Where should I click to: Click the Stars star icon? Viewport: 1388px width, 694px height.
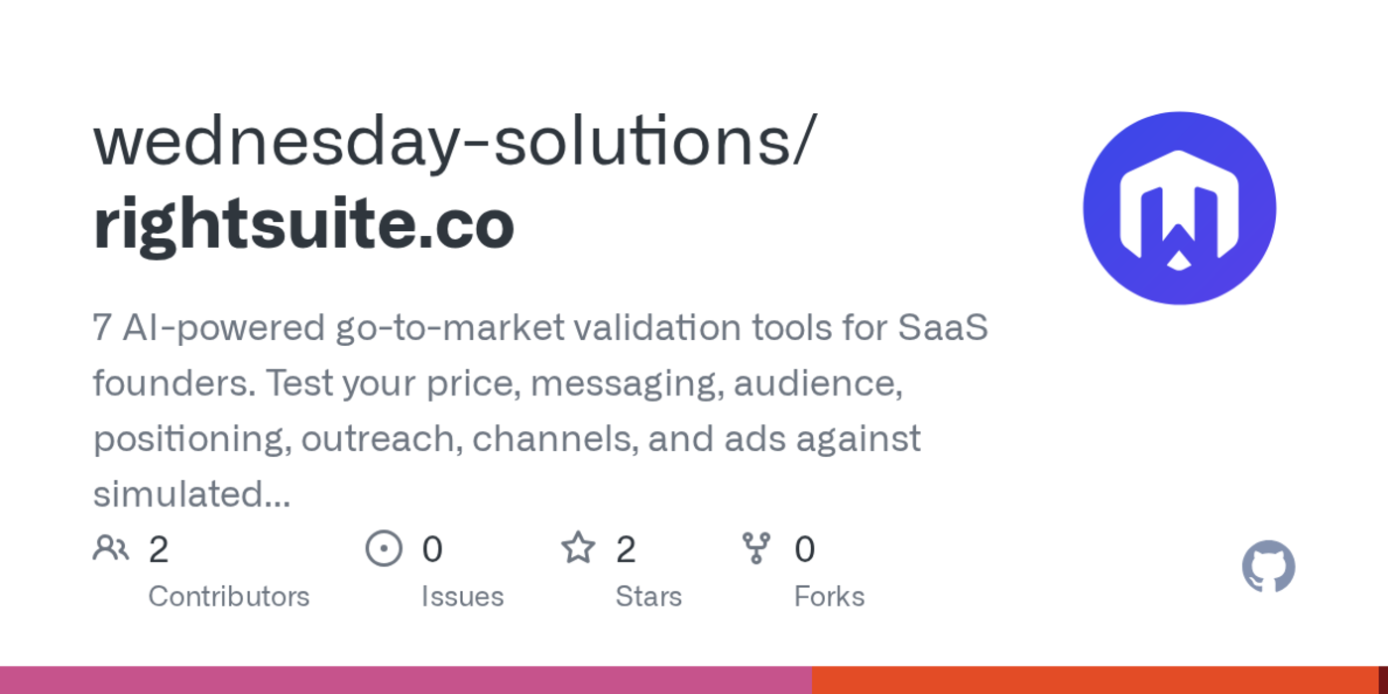pyautogui.click(x=578, y=548)
